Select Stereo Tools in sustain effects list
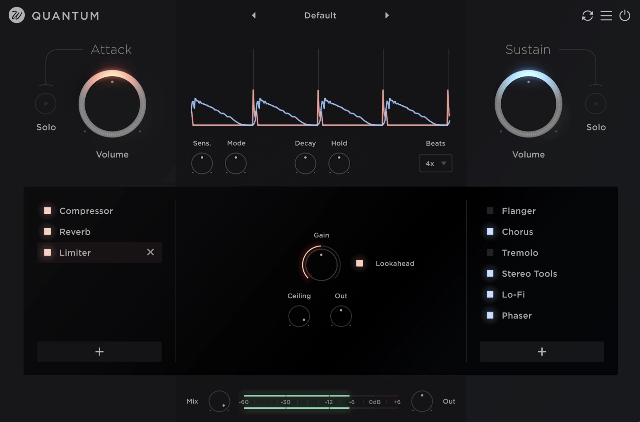This screenshot has height=422, width=640. pyautogui.click(x=530, y=273)
